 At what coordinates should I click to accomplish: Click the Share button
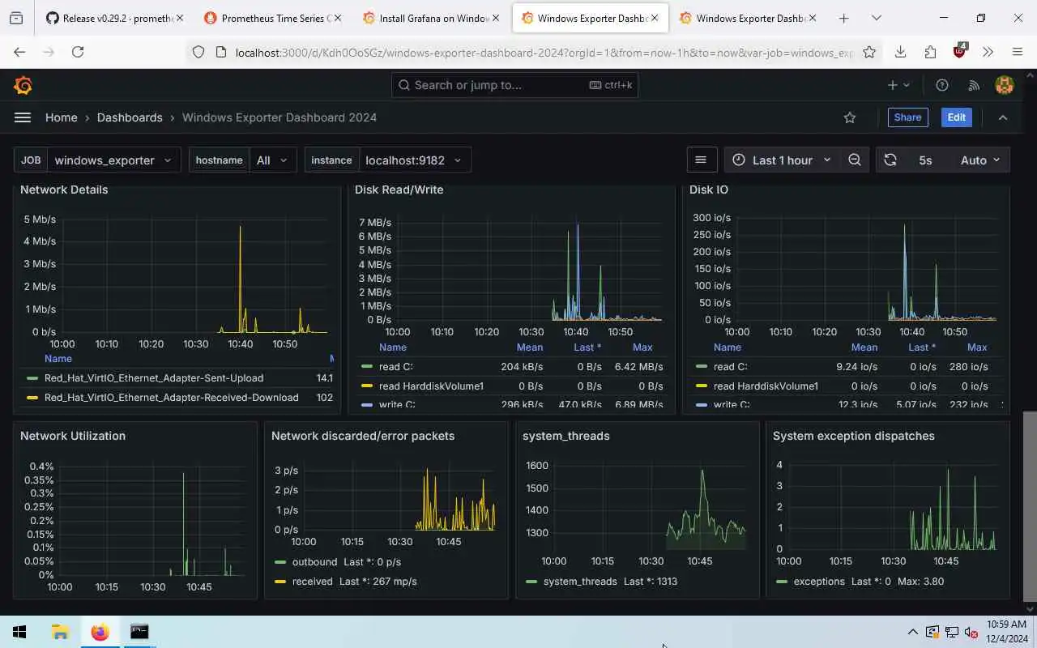coord(907,117)
